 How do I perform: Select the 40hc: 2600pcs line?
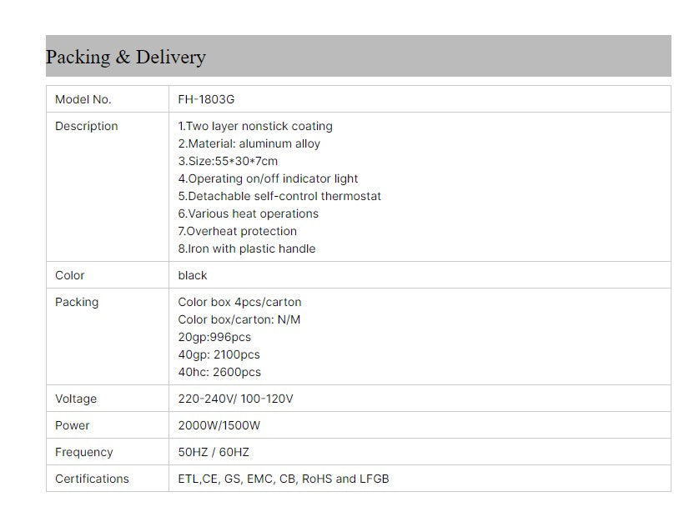pos(219,373)
